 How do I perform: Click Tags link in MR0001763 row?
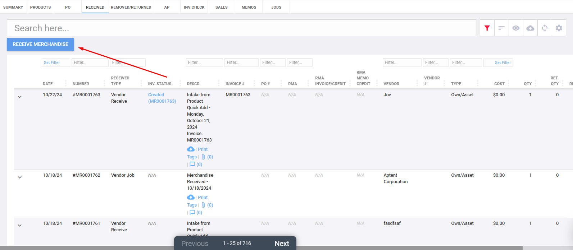pyautogui.click(x=192, y=157)
